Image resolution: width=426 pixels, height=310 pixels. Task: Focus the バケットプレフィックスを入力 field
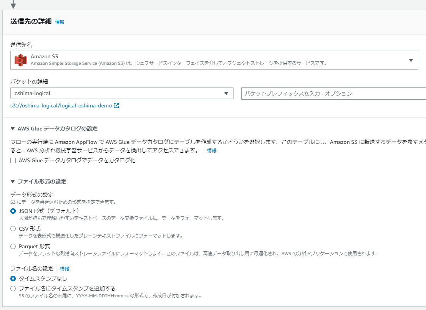click(334, 94)
